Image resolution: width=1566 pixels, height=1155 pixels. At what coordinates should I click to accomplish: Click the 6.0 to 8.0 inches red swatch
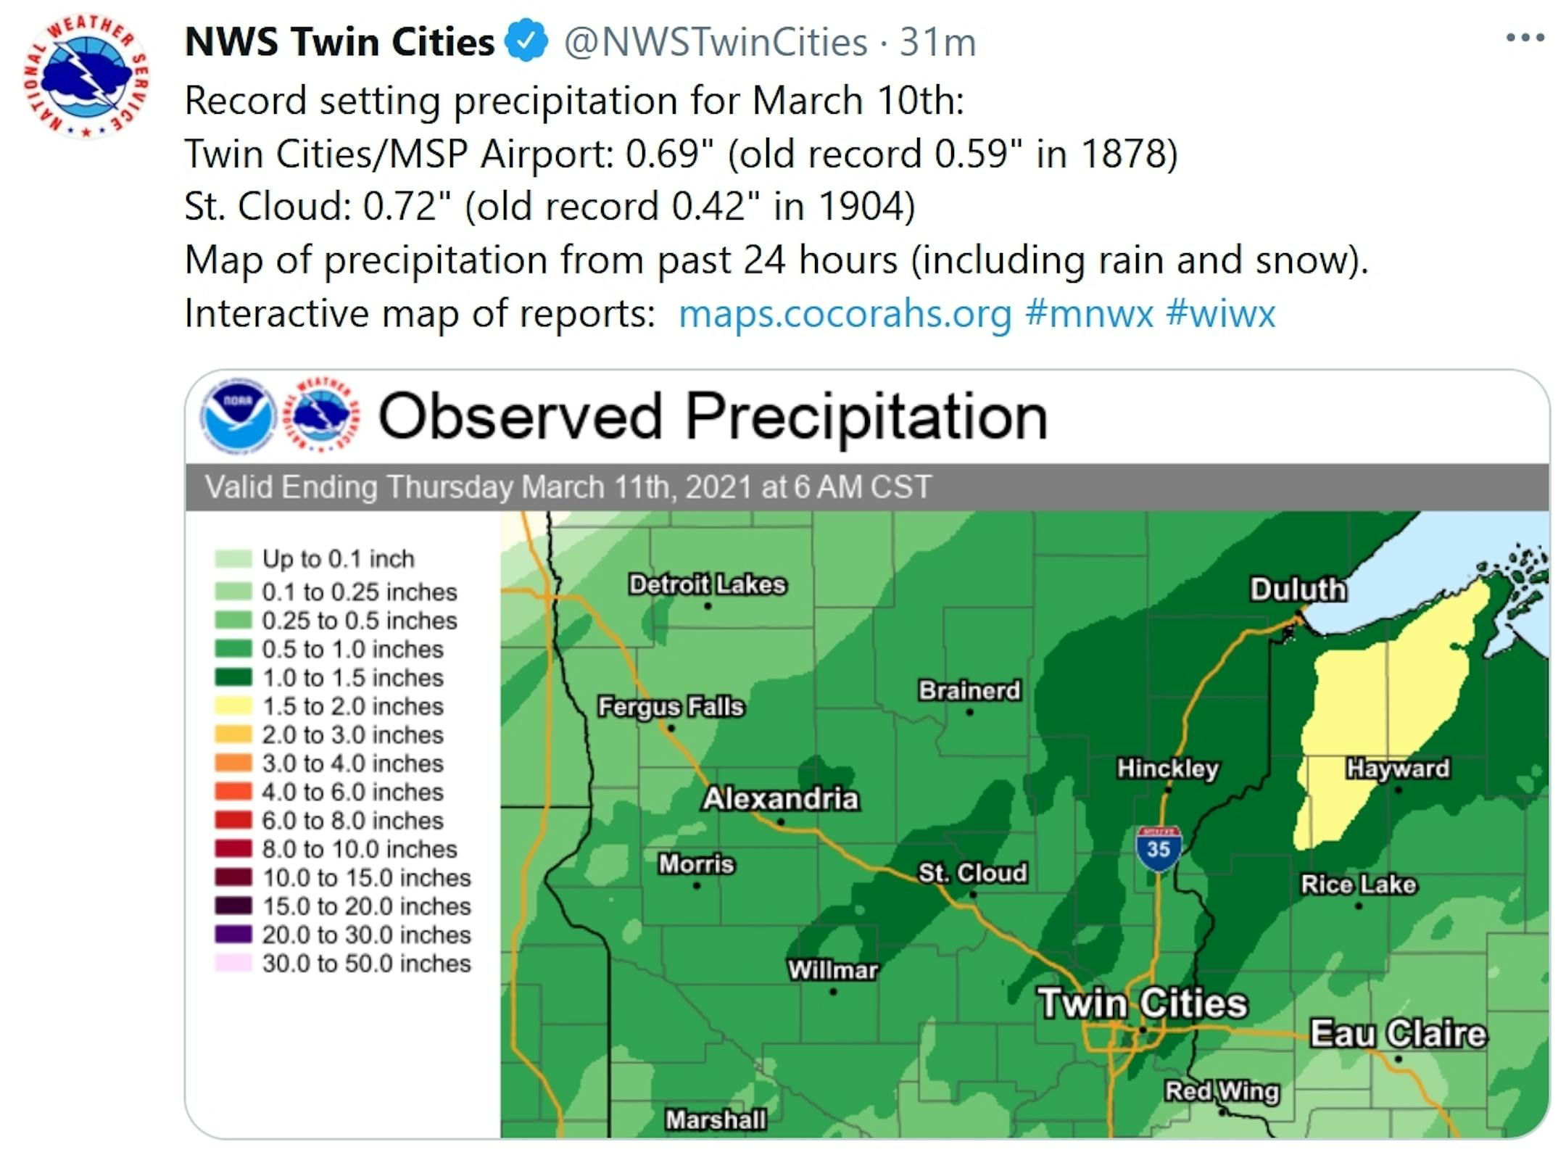click(x=233, y=820)
